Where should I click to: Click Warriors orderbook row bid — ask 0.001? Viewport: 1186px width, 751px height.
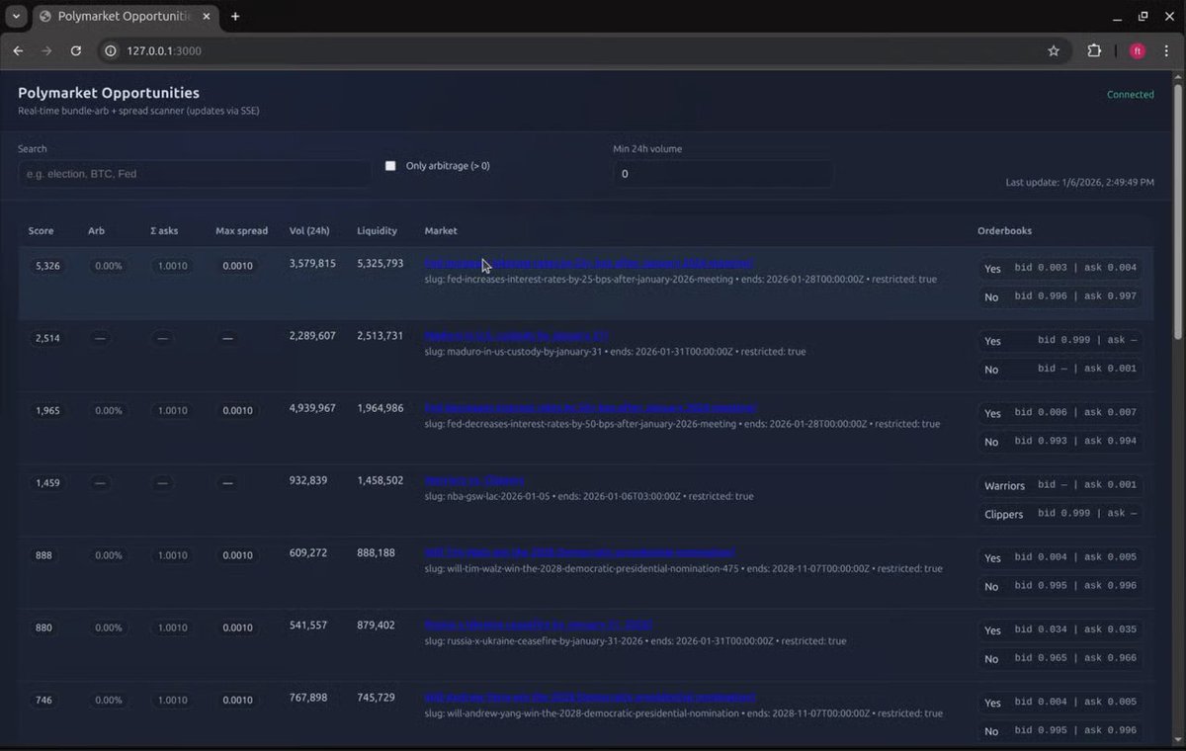(x=1059, y=485)
